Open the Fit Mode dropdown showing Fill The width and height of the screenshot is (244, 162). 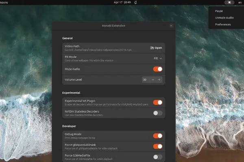pos(158,58)
